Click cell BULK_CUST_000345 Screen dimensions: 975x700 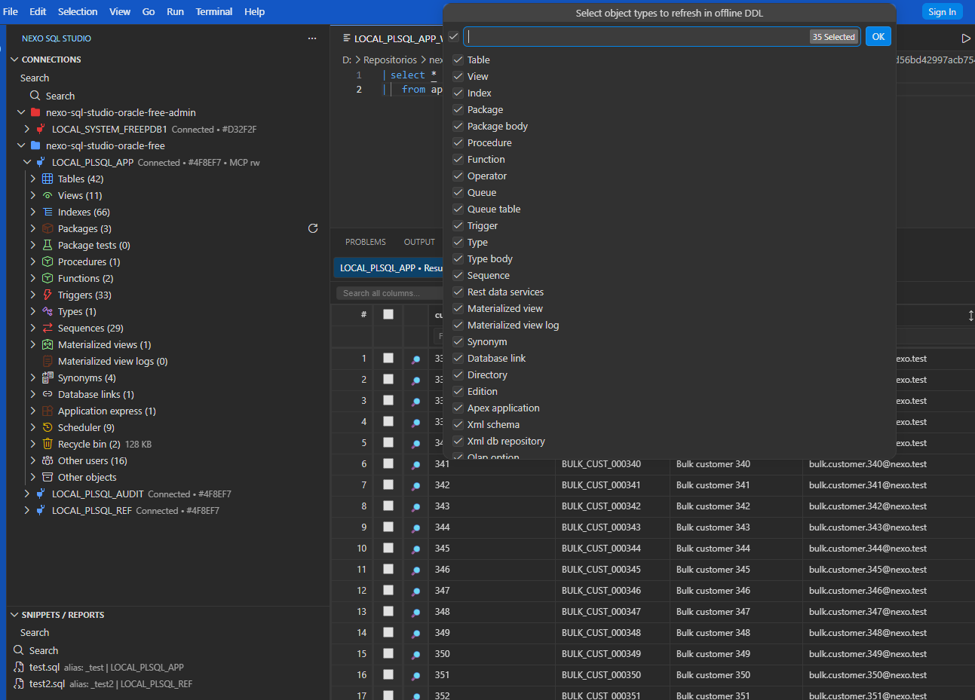click(601, 570)
